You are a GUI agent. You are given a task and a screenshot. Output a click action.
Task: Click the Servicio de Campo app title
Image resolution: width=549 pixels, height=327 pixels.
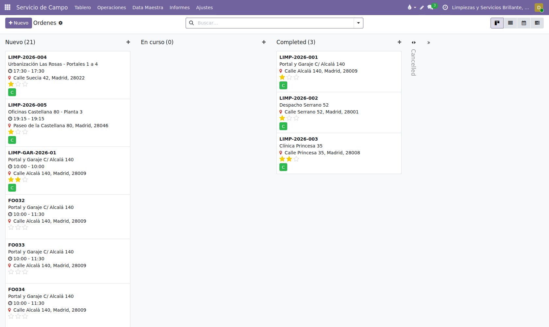[42, 7]
